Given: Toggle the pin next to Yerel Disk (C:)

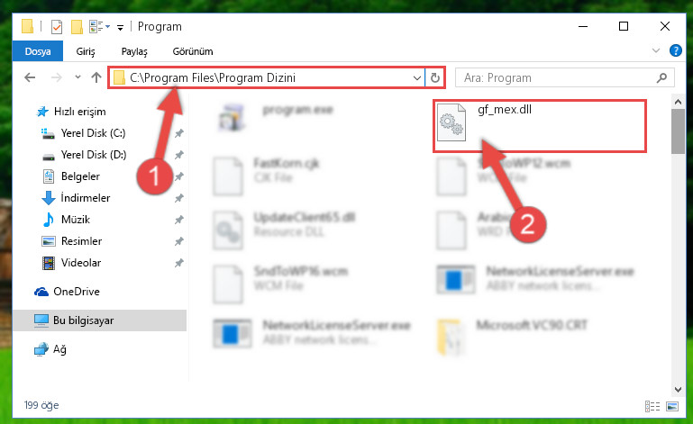Looking at the screenshot, I should pyautogui.click(x=179, y=133).
